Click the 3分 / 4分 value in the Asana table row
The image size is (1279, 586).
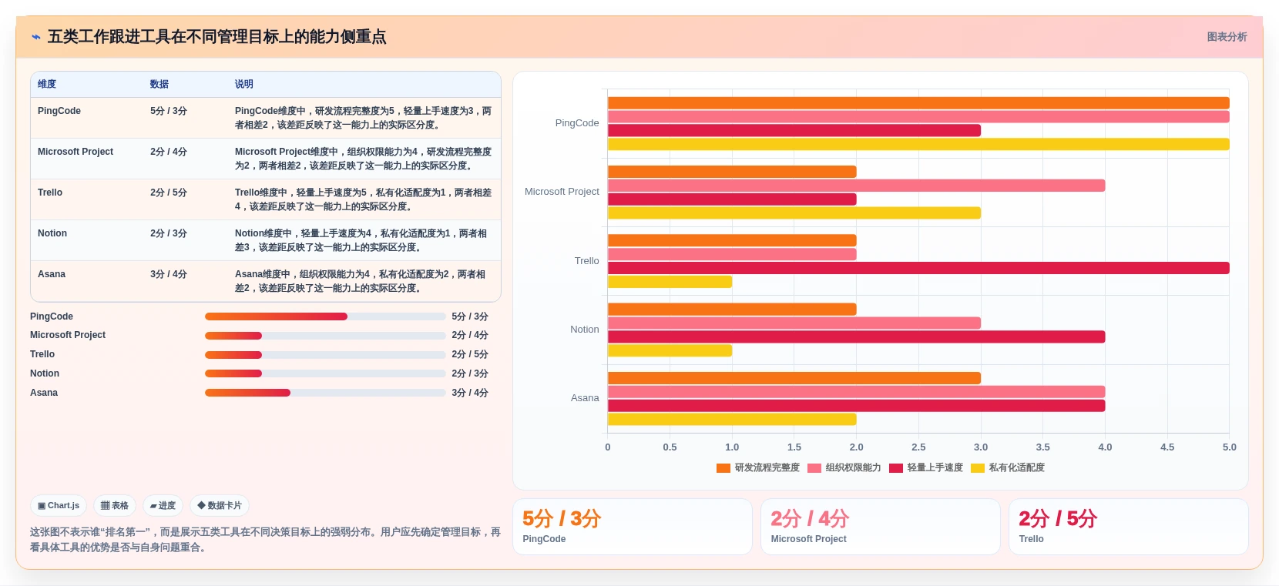pos(169,274)
